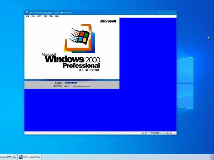Click the Windows 2000 startup progress bar

pyautogui.click(x=77, y=83)
